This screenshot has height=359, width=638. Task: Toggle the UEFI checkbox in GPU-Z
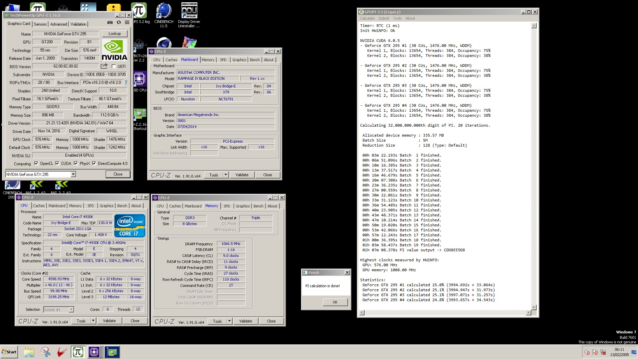coord(114,66)
